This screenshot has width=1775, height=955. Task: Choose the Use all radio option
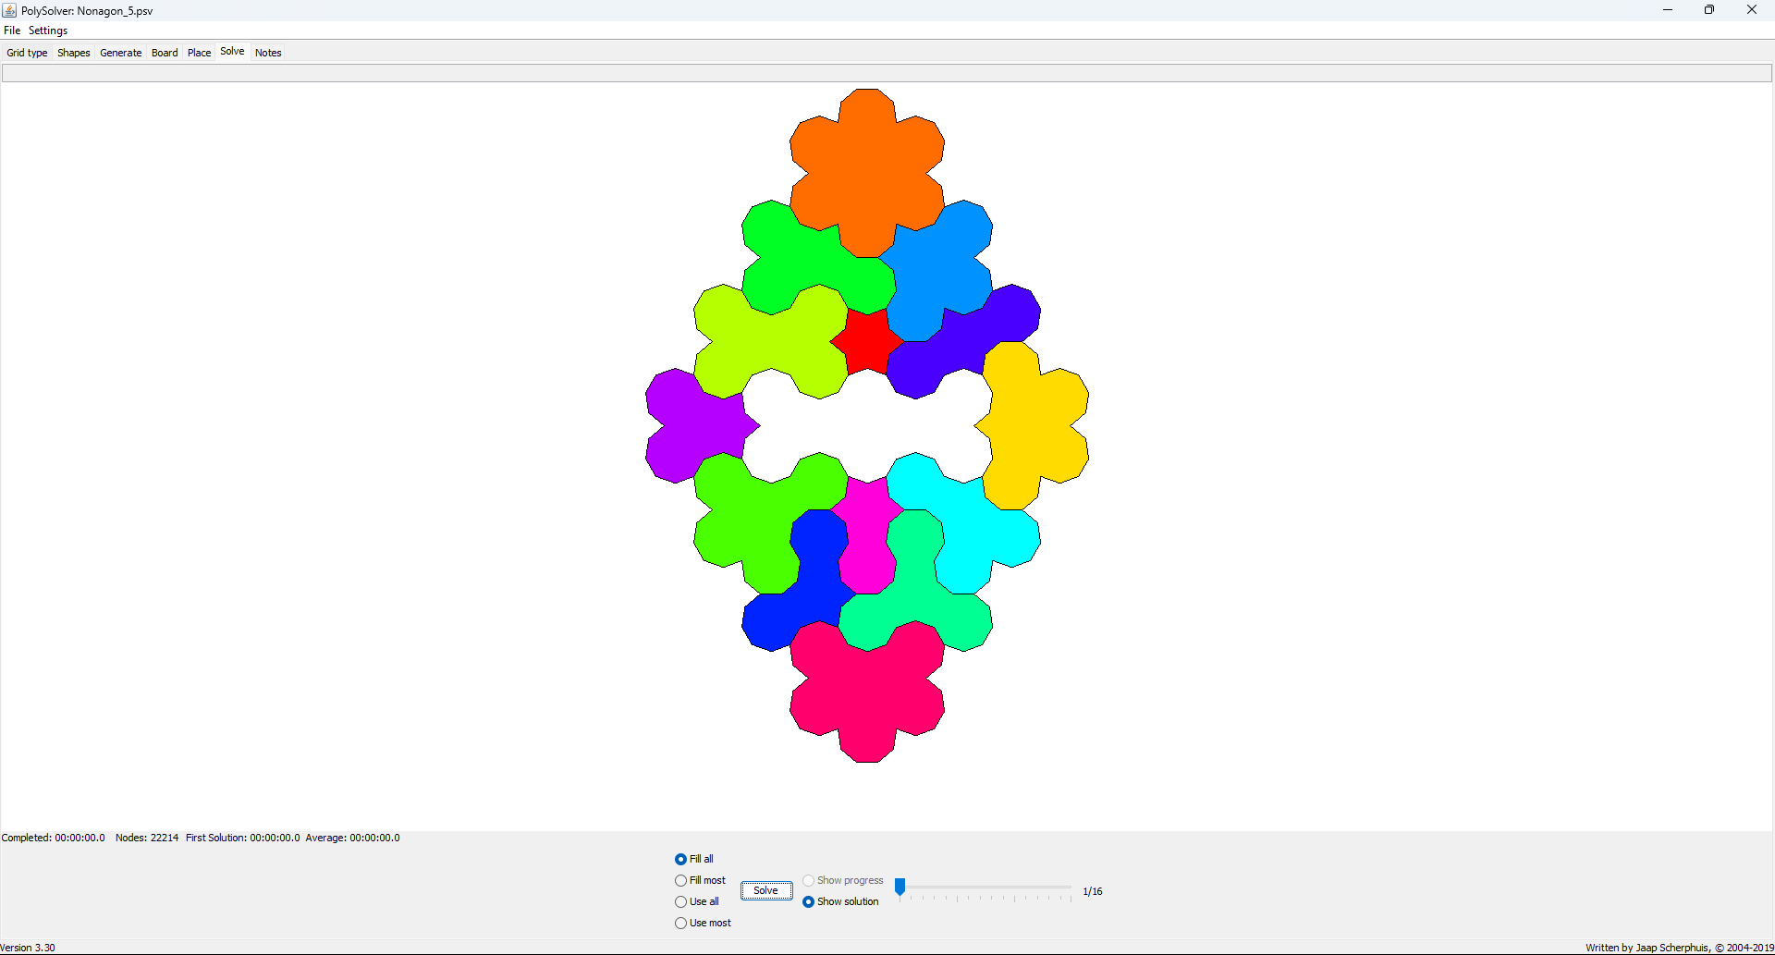pos(697,901)
